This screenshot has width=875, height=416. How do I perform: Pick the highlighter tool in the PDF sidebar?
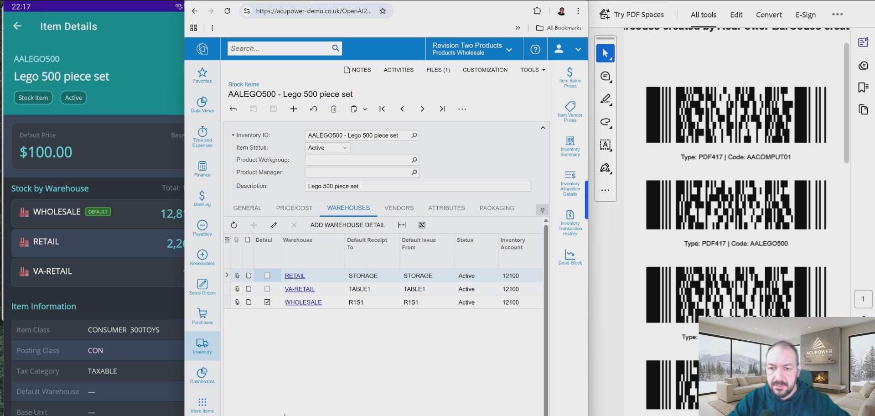[x=605, y=99]
